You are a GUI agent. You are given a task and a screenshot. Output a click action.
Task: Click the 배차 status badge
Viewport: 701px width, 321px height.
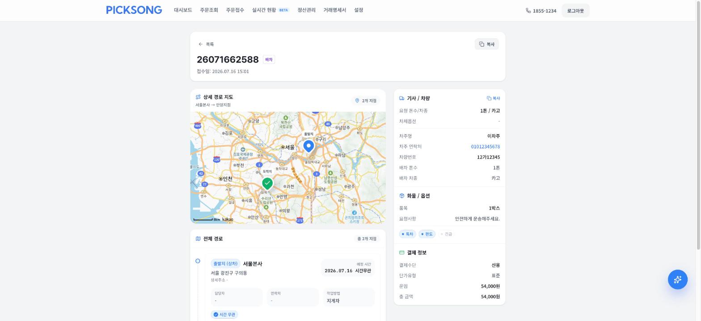(x=269, y=59)
